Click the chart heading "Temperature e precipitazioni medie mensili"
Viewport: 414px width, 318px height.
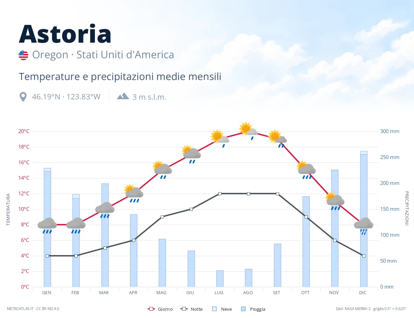[120, 76]
